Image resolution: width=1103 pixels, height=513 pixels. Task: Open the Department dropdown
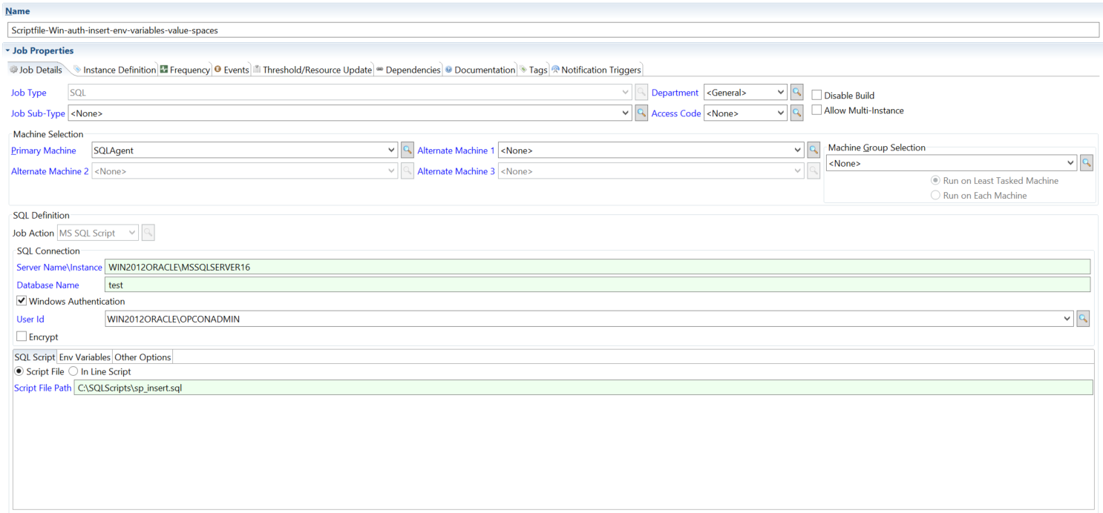(780, 93)
